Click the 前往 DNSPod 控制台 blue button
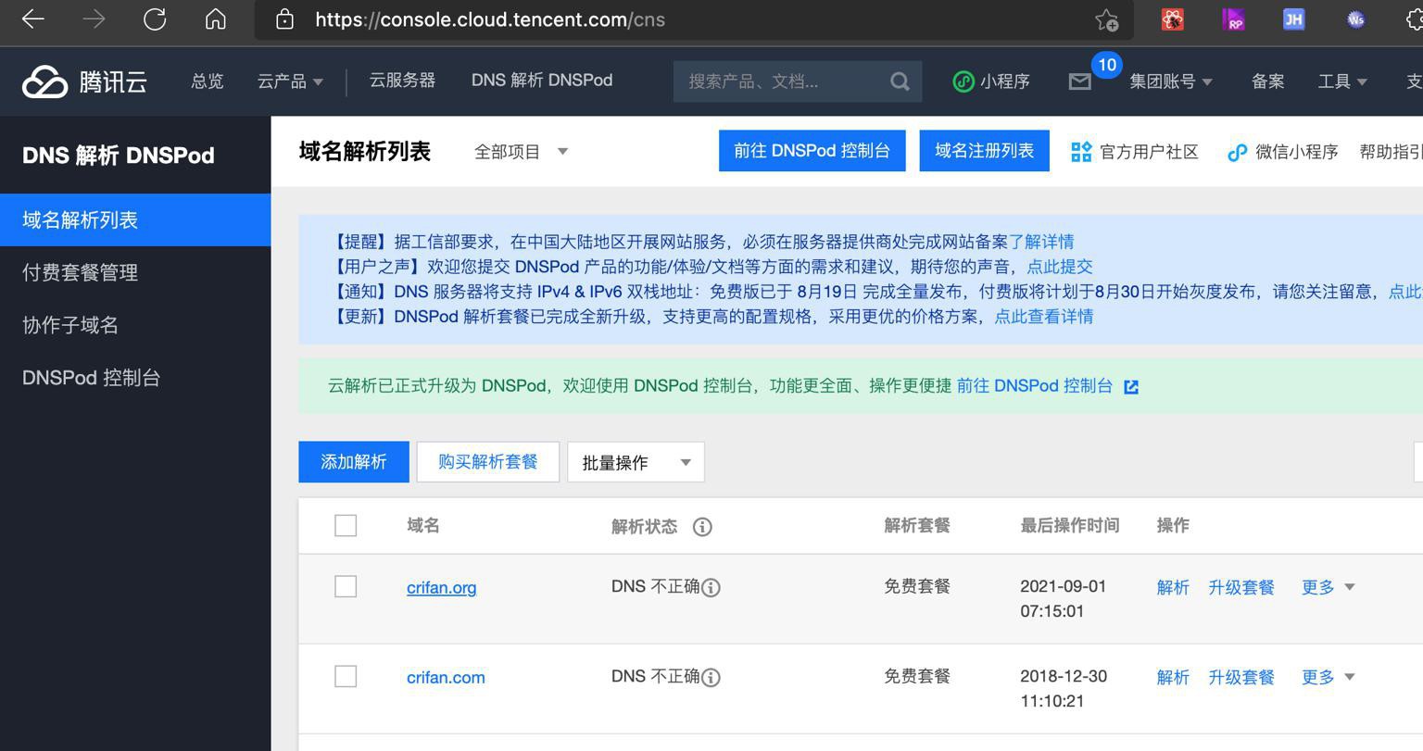1423x751 pixels. [x=812, y=151]
